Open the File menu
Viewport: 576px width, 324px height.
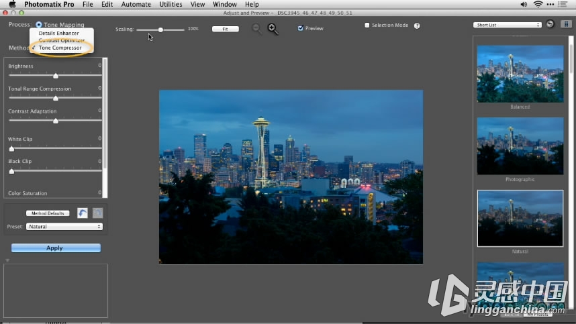tap(88, 5)
